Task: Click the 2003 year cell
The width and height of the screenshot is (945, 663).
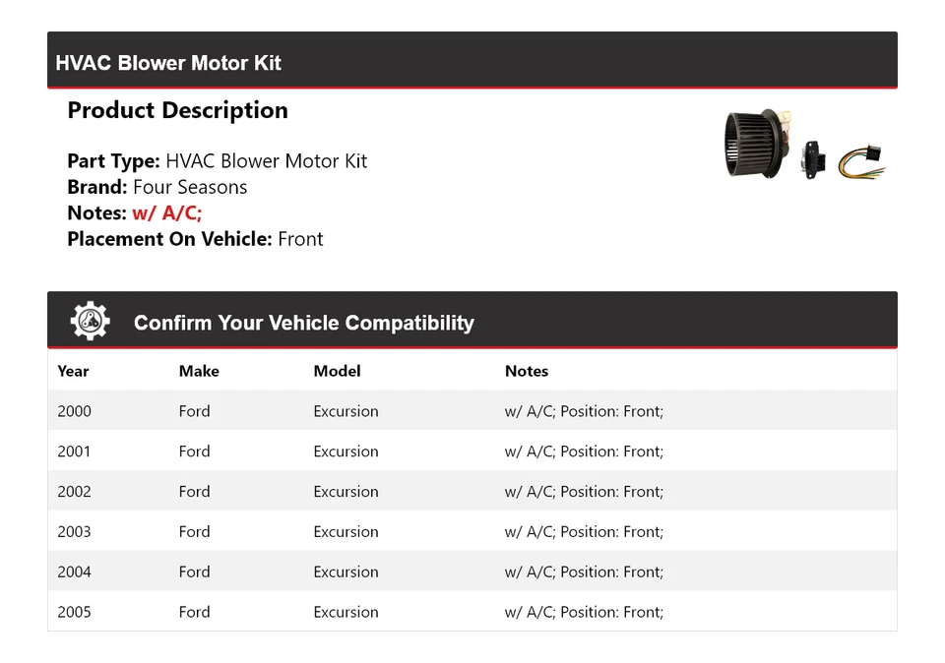Action: click(74, 532)
